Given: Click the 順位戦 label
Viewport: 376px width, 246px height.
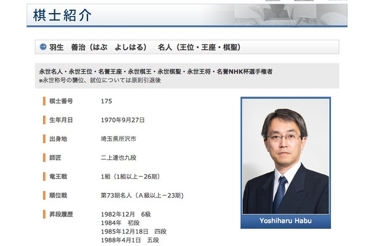Looking at the screenshot, I should point(59,196).
